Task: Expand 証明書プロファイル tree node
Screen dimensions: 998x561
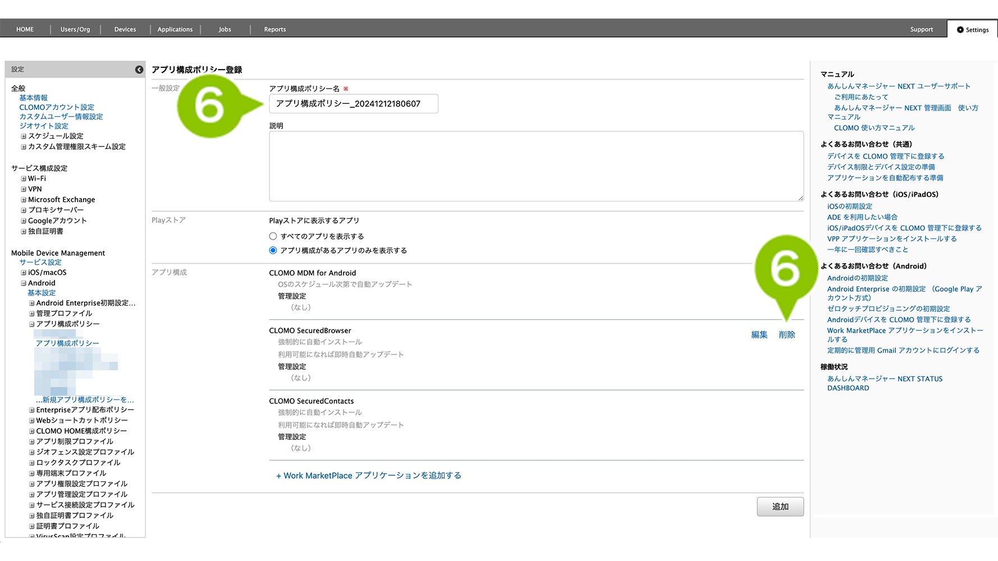Action: pos(32,526)
